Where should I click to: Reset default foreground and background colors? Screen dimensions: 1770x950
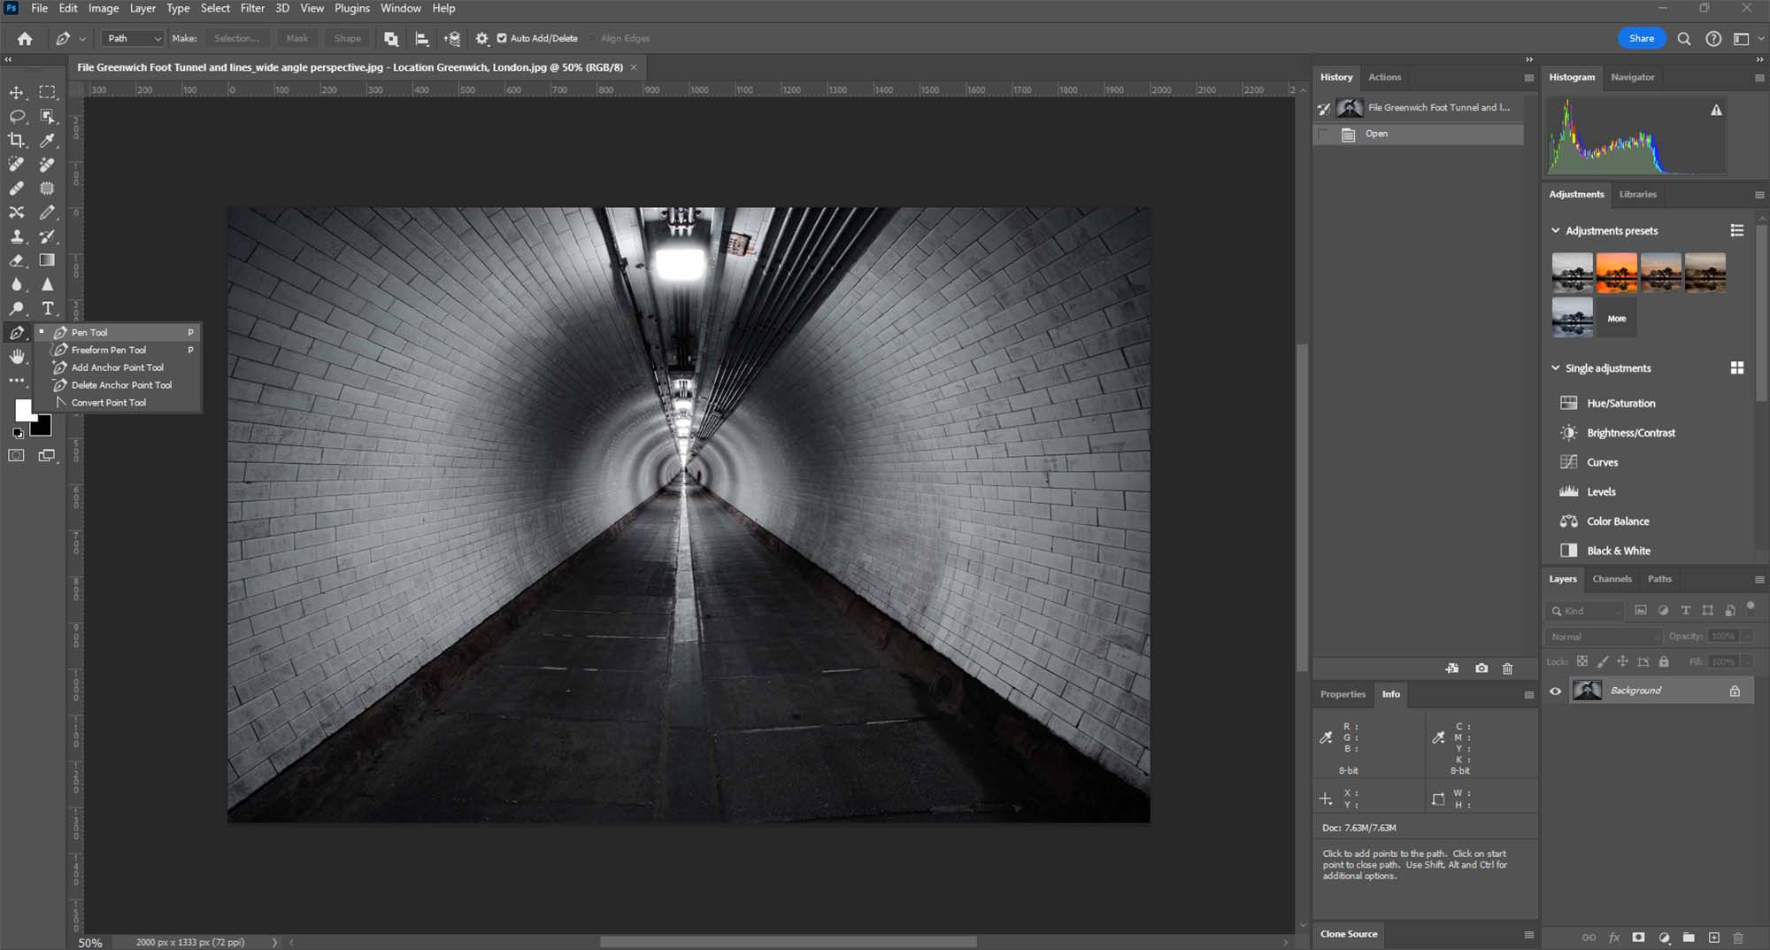pyautogui.click(x=18, y=434)
